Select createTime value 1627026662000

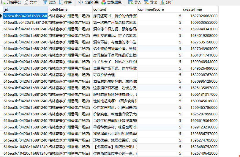point(200,16)
